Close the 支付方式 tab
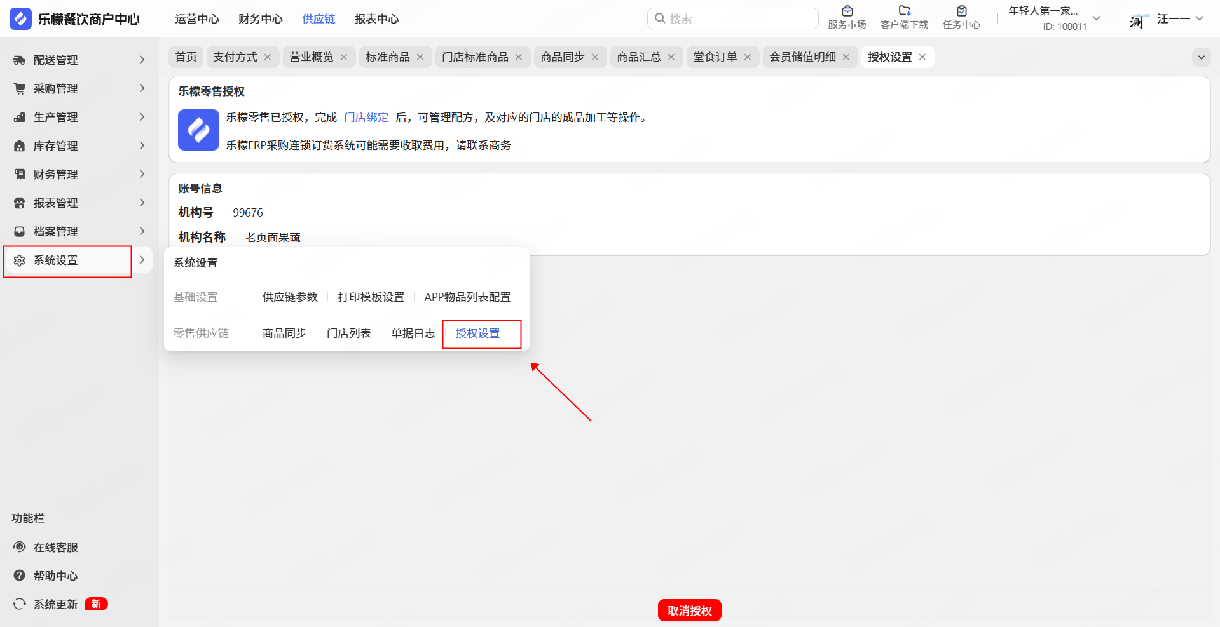The width and height of the screenshot is (1220, 627). tap(268, 57)
